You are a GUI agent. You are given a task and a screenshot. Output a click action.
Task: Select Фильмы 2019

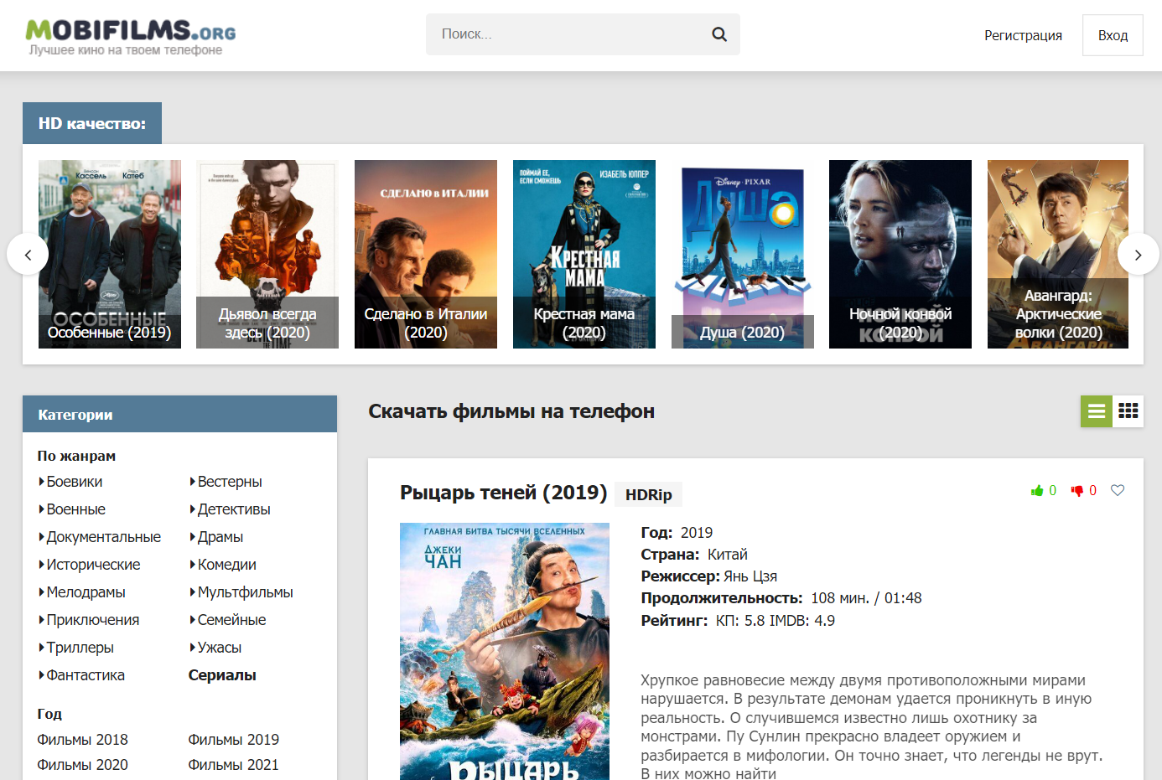click(233, 740)
